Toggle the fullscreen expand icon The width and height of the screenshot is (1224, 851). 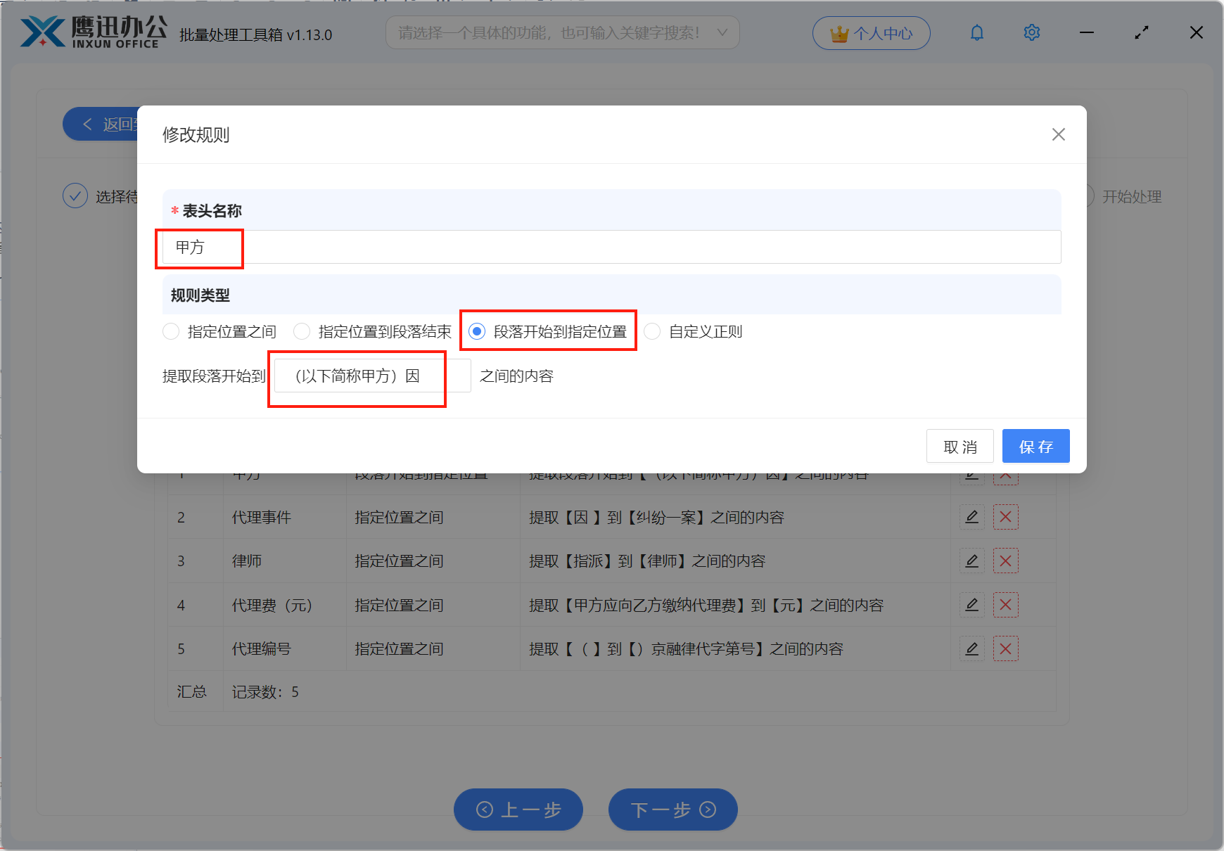[1141, 32]
